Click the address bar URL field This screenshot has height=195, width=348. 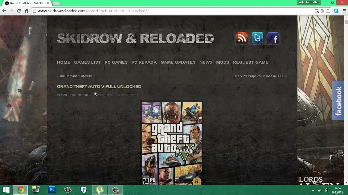174,11
